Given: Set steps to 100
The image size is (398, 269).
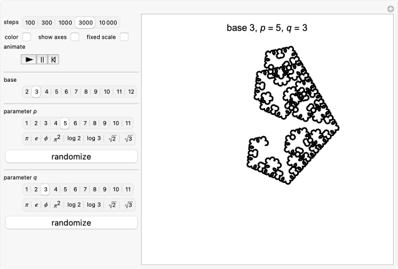Looking at the screenshot, I should pyautogui.click(x=30, y=22).
